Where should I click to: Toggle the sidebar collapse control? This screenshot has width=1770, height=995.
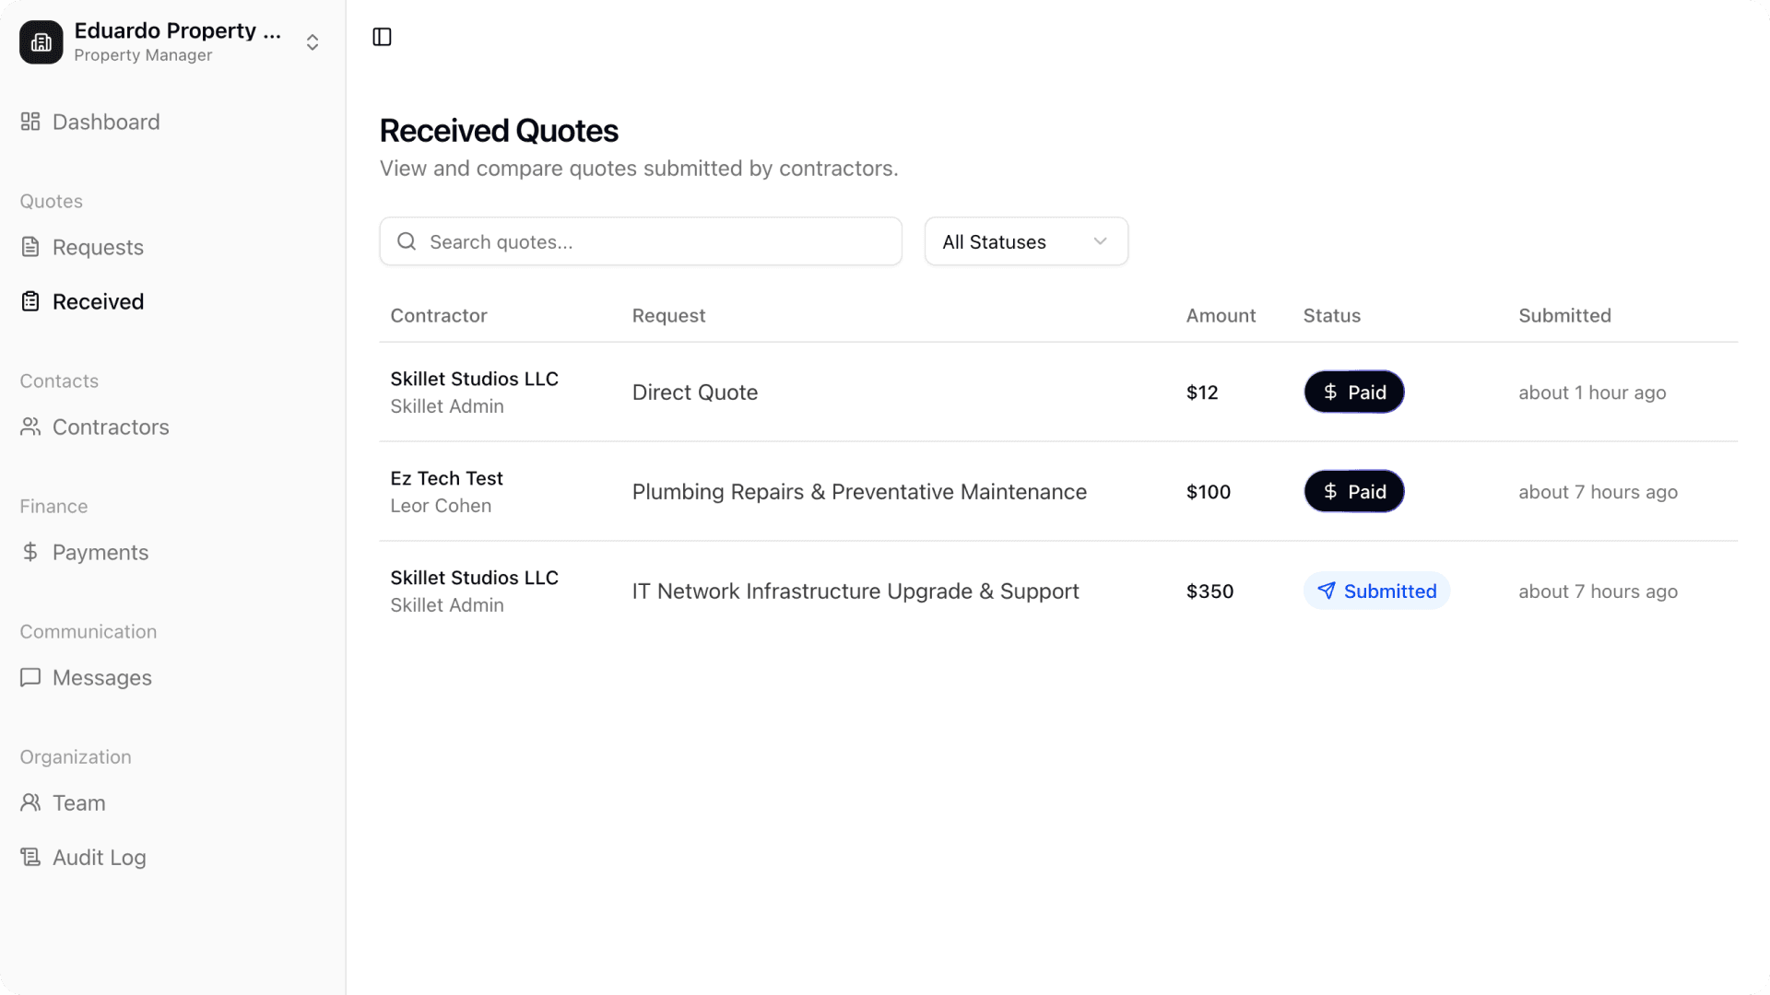(382, 37)
